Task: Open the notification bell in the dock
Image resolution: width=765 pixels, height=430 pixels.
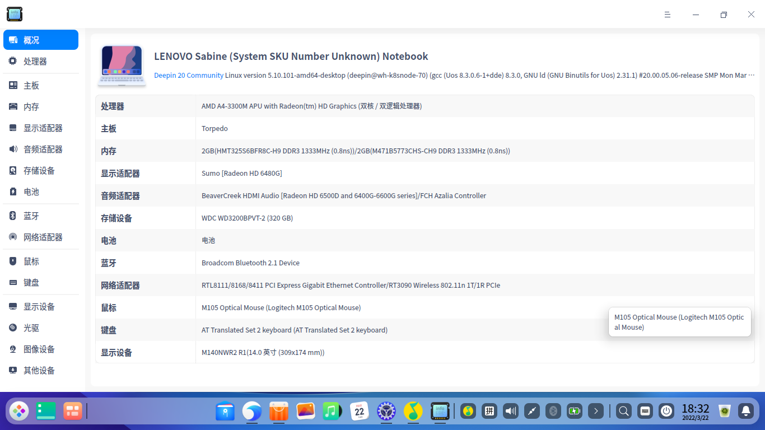Action: coord(746,412)
